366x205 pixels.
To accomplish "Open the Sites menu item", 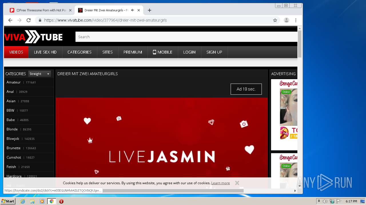I will coord(108,52).
